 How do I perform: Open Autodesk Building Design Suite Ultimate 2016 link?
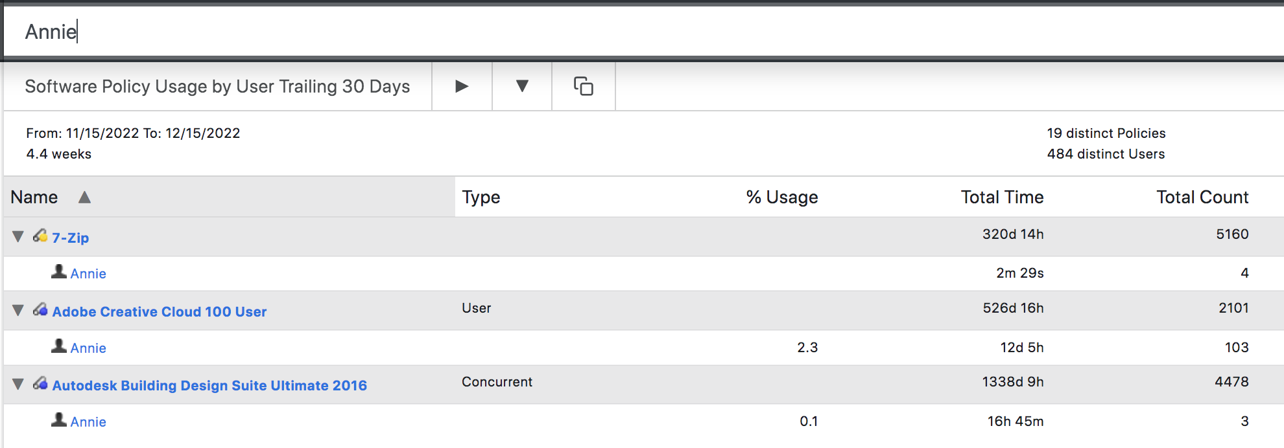click(209, 385)
